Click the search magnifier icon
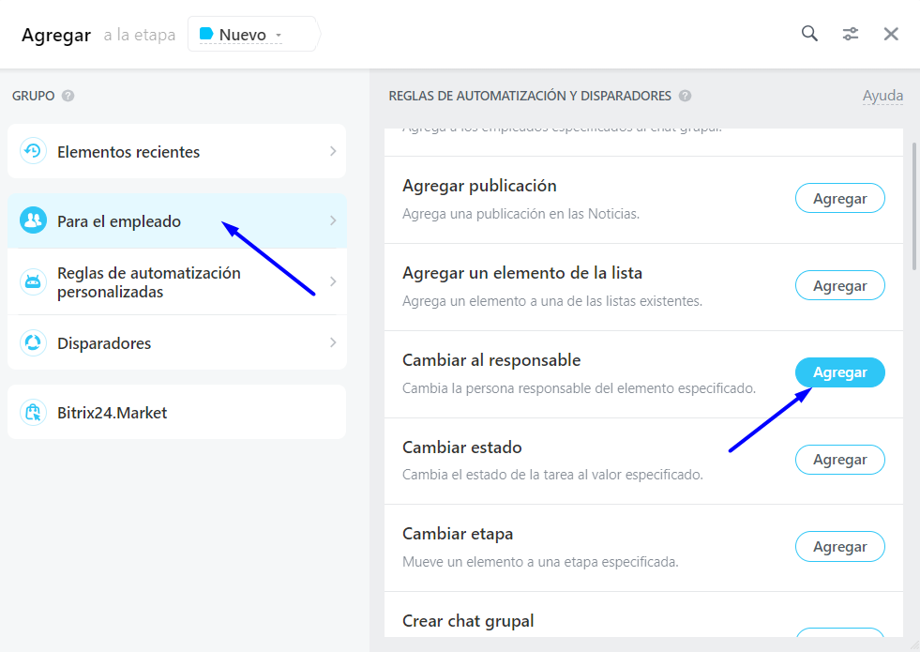 (809, 34)
